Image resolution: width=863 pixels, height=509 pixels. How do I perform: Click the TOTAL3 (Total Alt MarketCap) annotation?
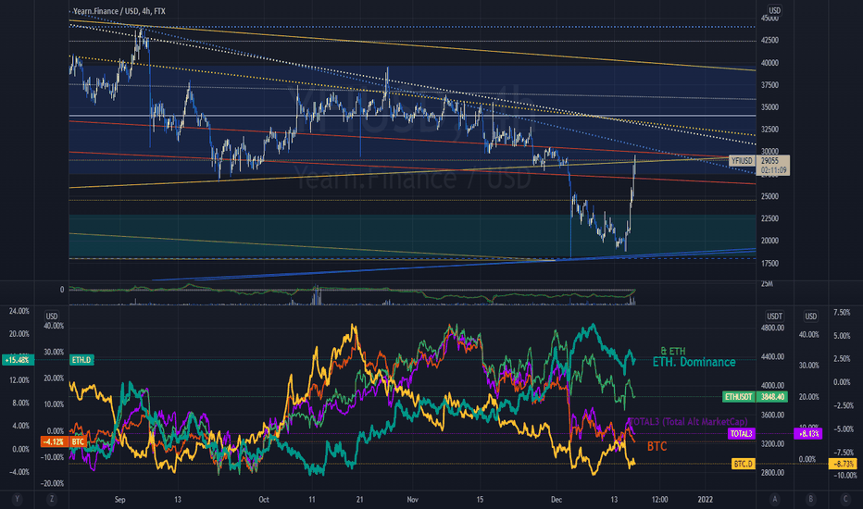(688, 421)
